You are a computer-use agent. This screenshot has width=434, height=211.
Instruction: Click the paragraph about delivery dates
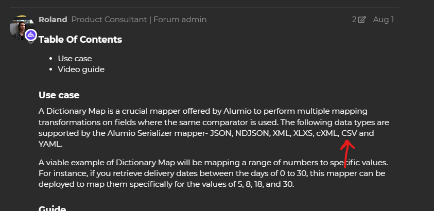[x=213, y=173]
